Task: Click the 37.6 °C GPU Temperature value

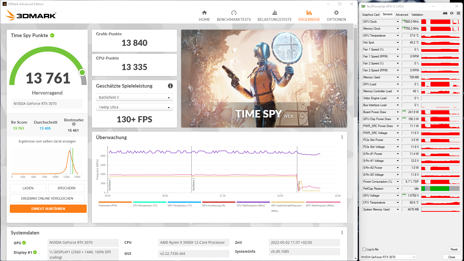Action: pyautogui.click(x=414, y=36)
